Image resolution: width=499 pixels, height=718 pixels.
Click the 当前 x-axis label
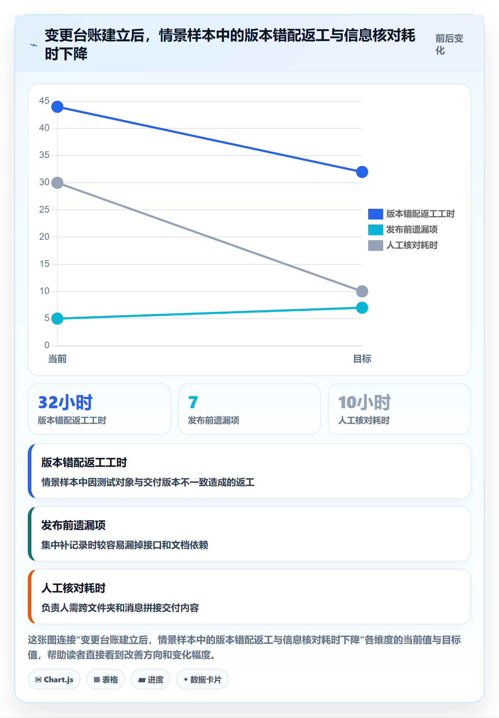[x=57, y=359]
